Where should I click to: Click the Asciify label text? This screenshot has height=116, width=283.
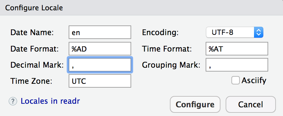pos(254,80)
